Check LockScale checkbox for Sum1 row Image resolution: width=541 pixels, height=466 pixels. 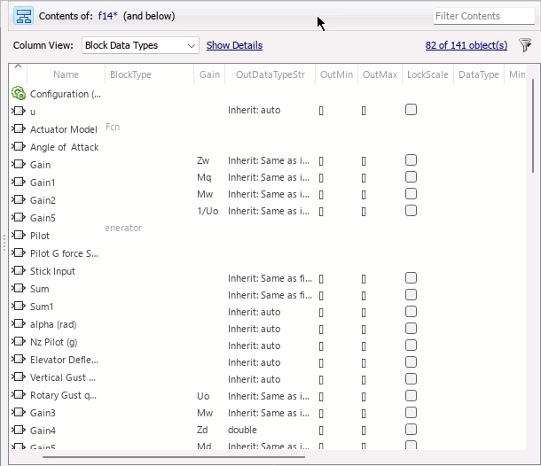[411, 295]
